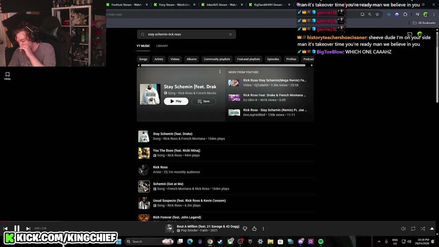Toggle repeat mode in player bar

[x=413, y=228]
